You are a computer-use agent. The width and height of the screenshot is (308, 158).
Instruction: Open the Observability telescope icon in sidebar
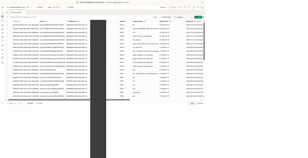tap(2, 50)
